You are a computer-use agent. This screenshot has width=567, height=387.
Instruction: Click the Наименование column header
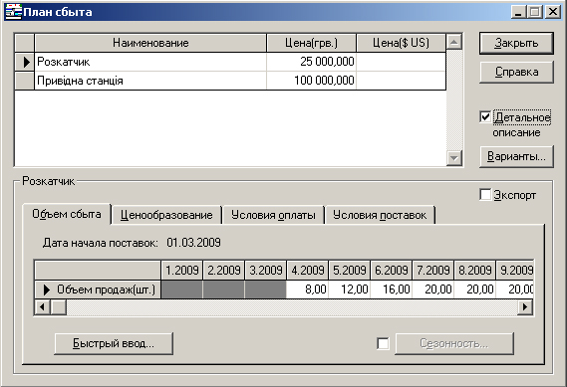(150, 43)
